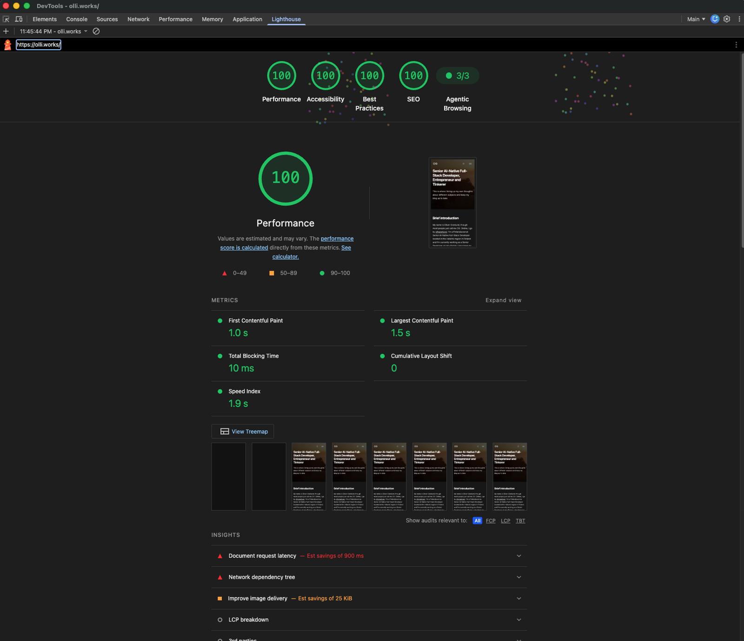Expand LCP breakdown insight

coord(369,620)
